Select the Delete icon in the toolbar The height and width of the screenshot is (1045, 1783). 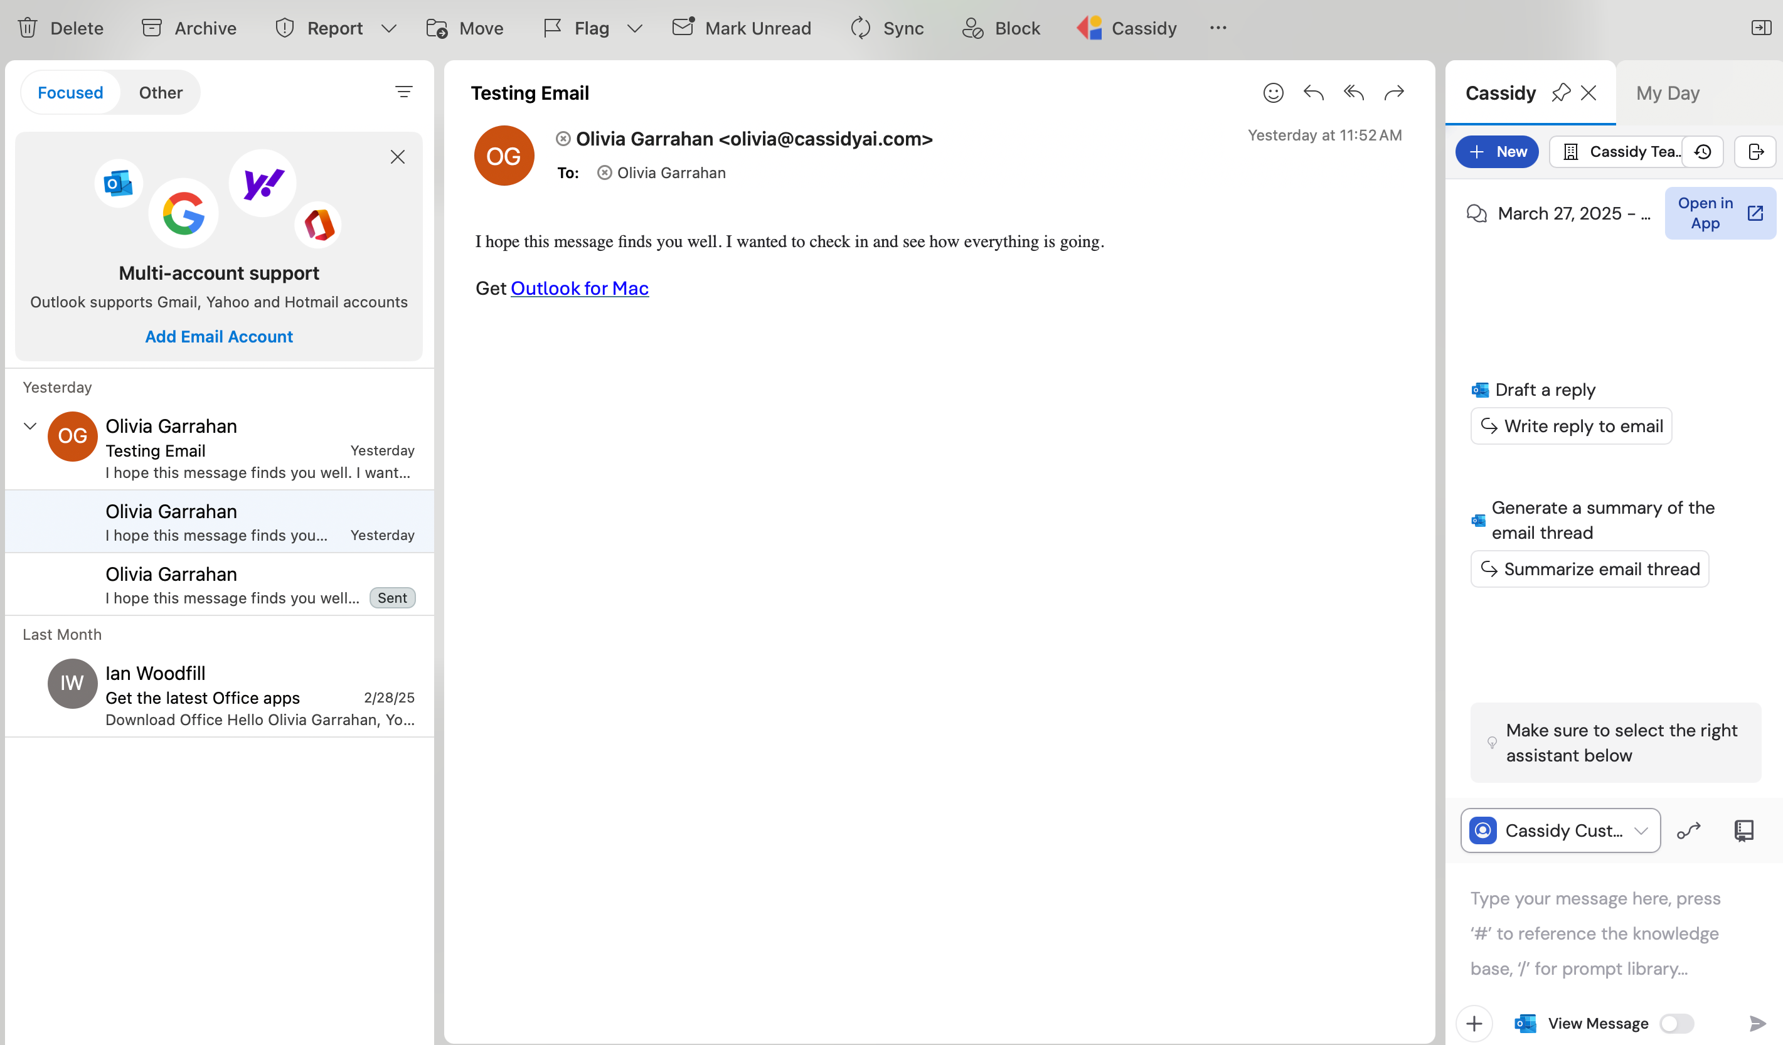point(28,28)
